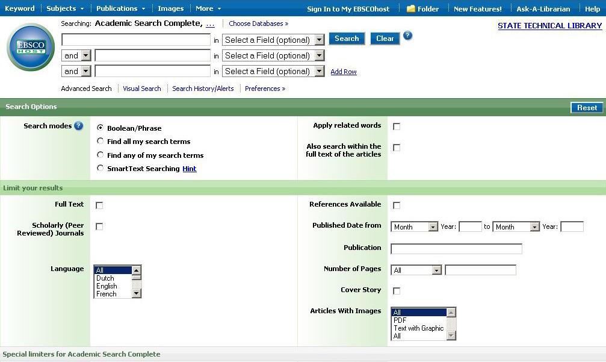Screen dimensions: 606x362
Task: Enable Apply related words checkbox
Action: coord(397,126)
